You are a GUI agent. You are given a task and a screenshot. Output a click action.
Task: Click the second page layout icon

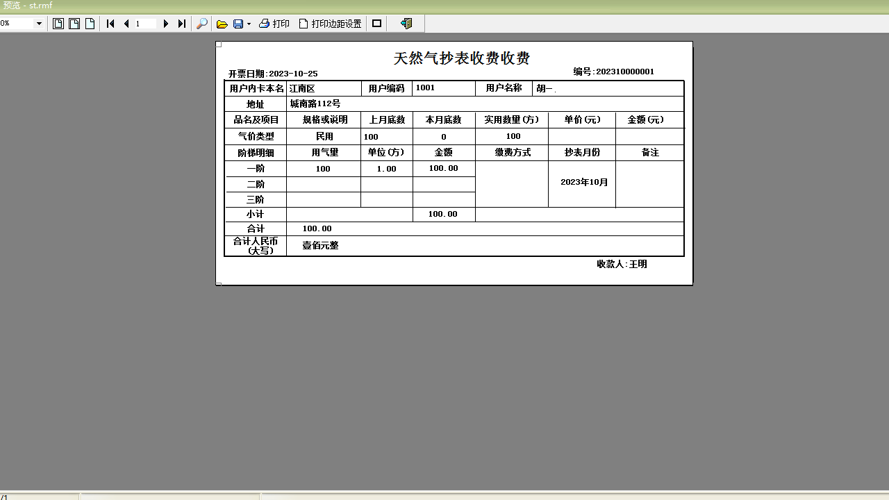click(x=74, y=24)
